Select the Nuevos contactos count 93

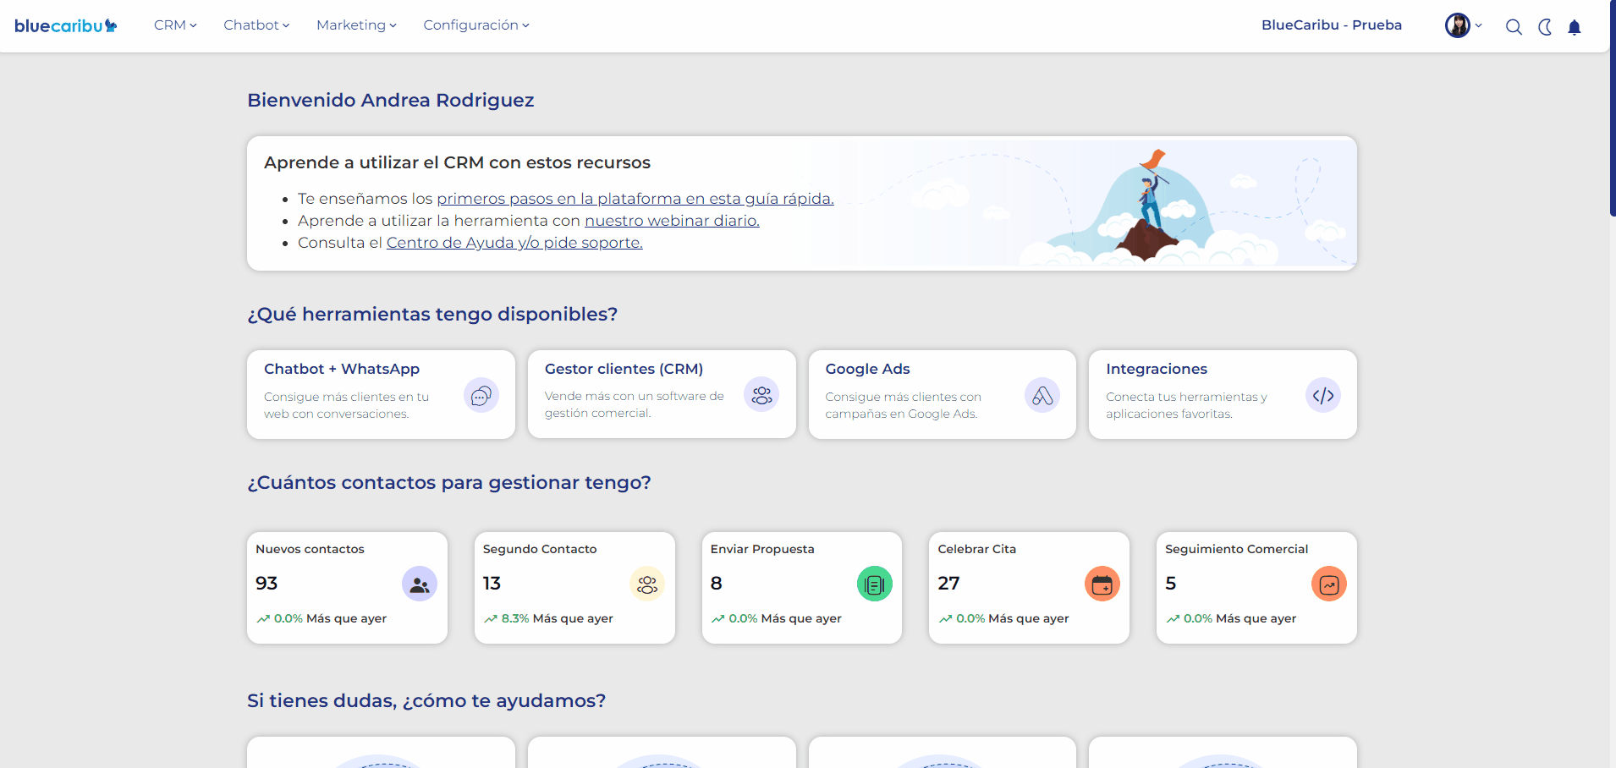tap(267, 584)
